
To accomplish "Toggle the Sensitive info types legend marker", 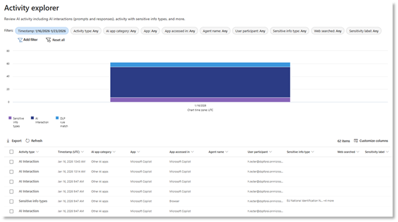I will [x=9, y=118].
